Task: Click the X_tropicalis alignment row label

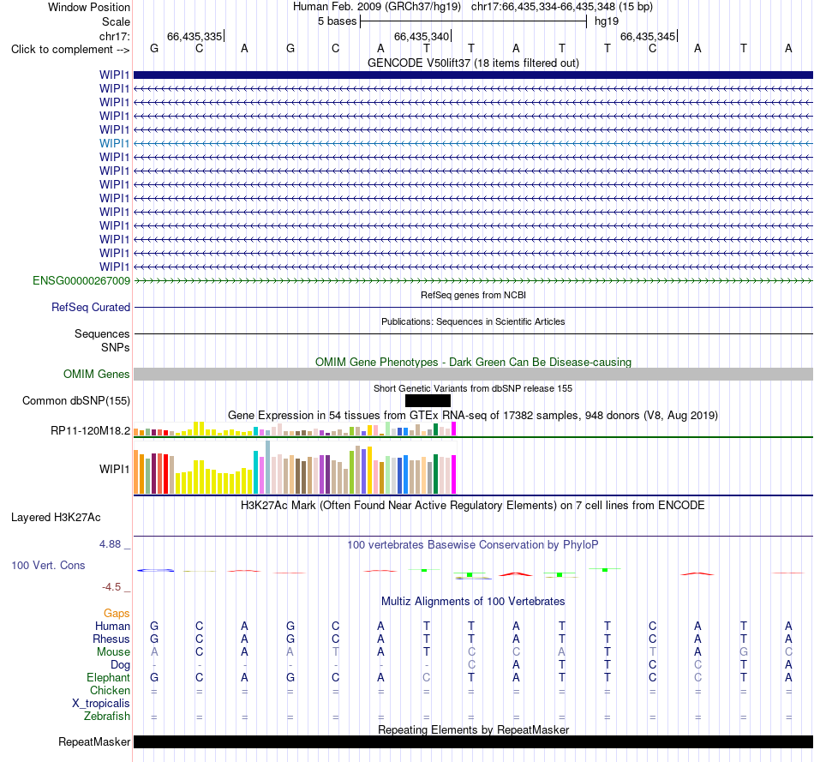Action: pos(101,704)
